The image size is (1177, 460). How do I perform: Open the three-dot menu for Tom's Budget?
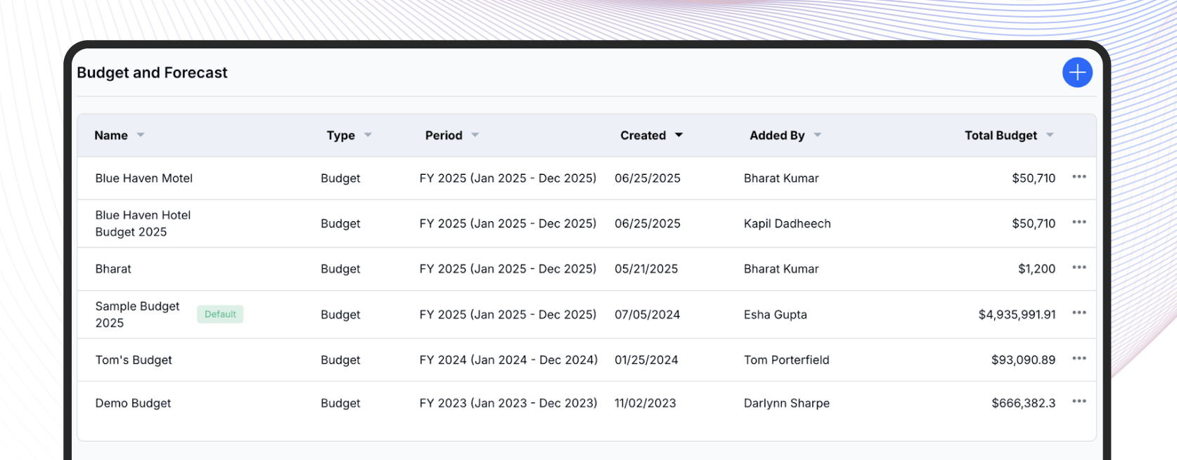pos(1079,359)
